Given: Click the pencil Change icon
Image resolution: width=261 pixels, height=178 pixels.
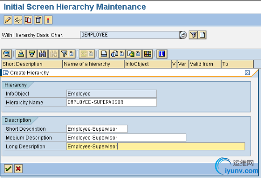Looking at the screenshot, I should coord(8,20).
